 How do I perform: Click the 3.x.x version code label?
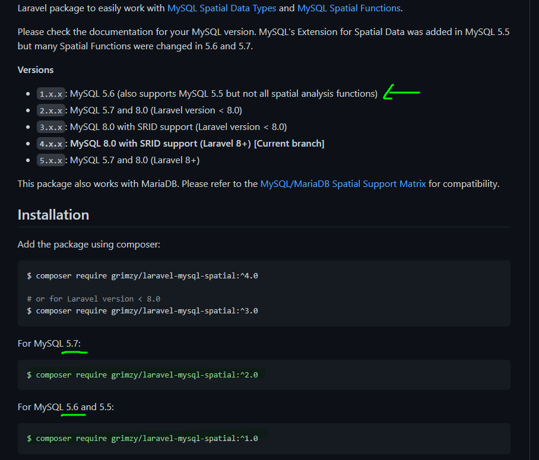click(x=51, y=127)
